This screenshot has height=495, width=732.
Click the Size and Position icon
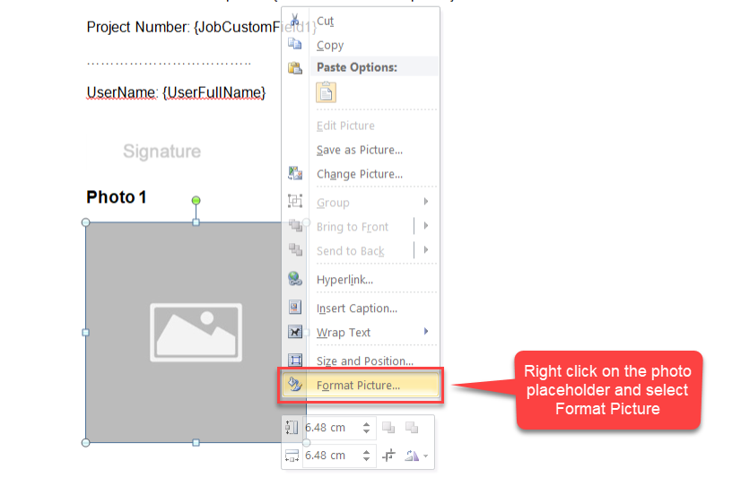coord(294,360)
